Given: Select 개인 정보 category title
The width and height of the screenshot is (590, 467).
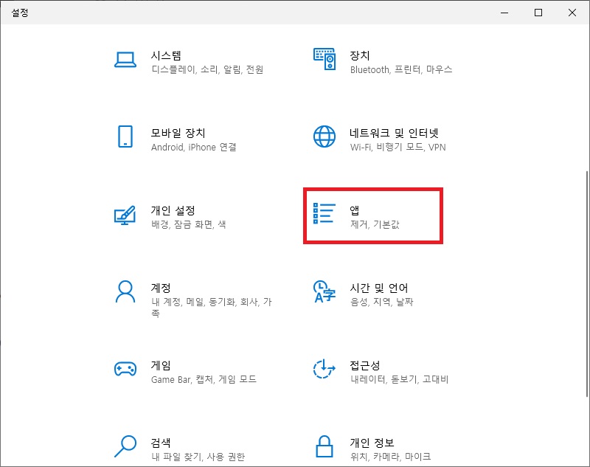Looking at the screenshot, I should pos(372,443).
